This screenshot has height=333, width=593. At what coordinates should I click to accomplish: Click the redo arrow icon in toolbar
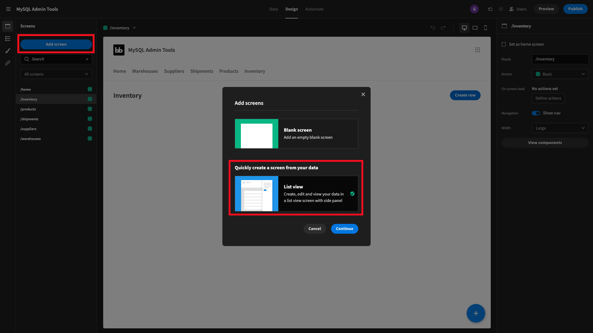point(443,28)
